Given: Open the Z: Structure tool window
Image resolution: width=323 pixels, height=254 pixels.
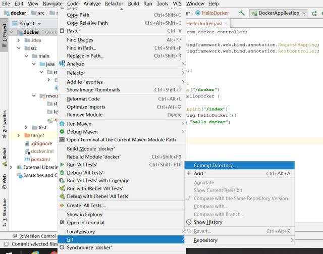Looking at the screenshot, I should pos(5,212).
